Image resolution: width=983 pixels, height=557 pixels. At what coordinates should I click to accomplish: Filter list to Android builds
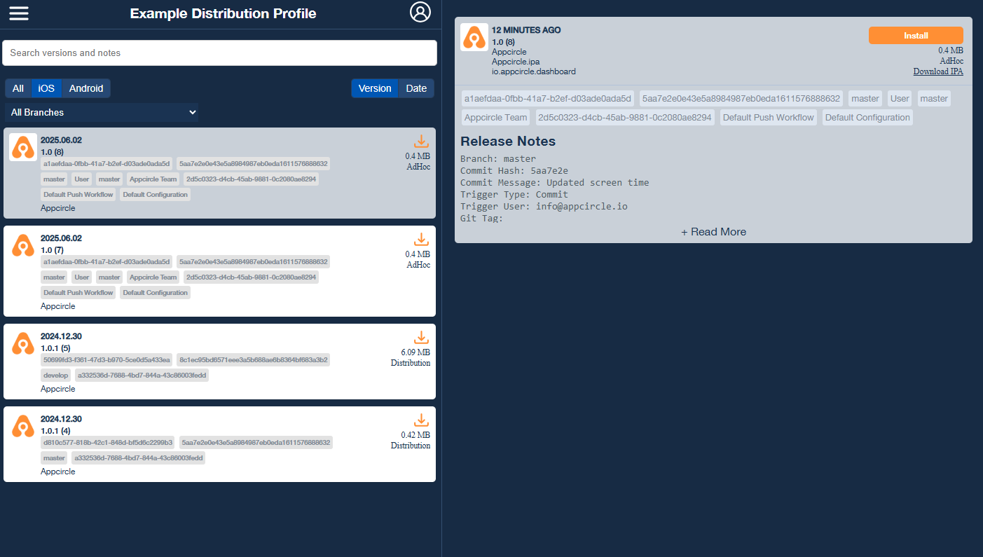pyautogui.click(x=86, y=88)
